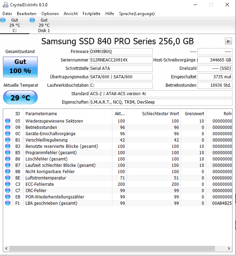The height and width of the screenshot is (256, 236).
Task: Click status orb of CRC-Fehler row
Action: point(8,190)
